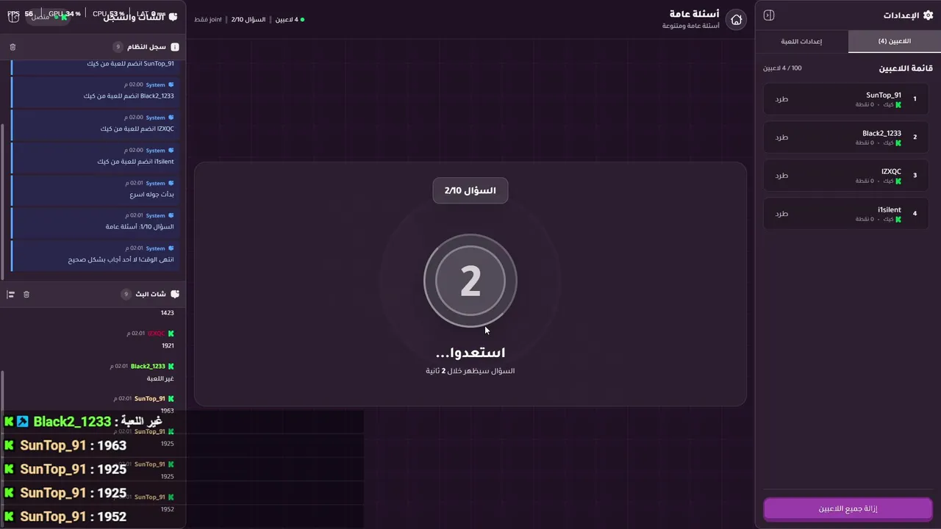
Task: Click the stream chat alignment icon
Action: tap(11, 295)
